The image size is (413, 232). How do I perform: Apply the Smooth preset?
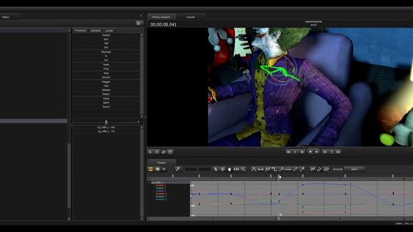click(106, 77)
